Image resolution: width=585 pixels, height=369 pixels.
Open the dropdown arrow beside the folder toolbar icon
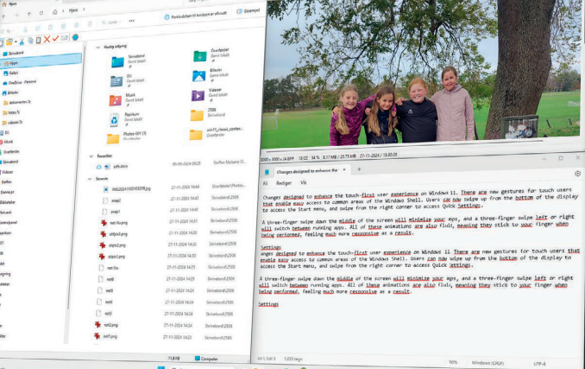16,41
